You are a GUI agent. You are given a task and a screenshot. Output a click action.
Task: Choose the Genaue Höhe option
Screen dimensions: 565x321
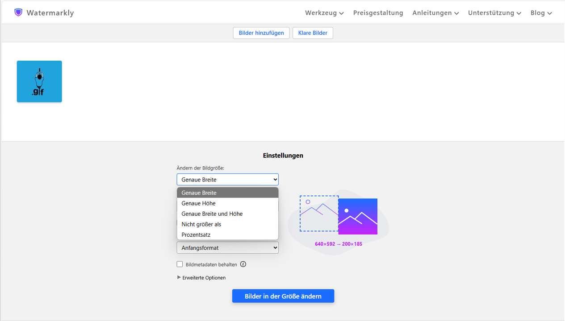[227, 203]
